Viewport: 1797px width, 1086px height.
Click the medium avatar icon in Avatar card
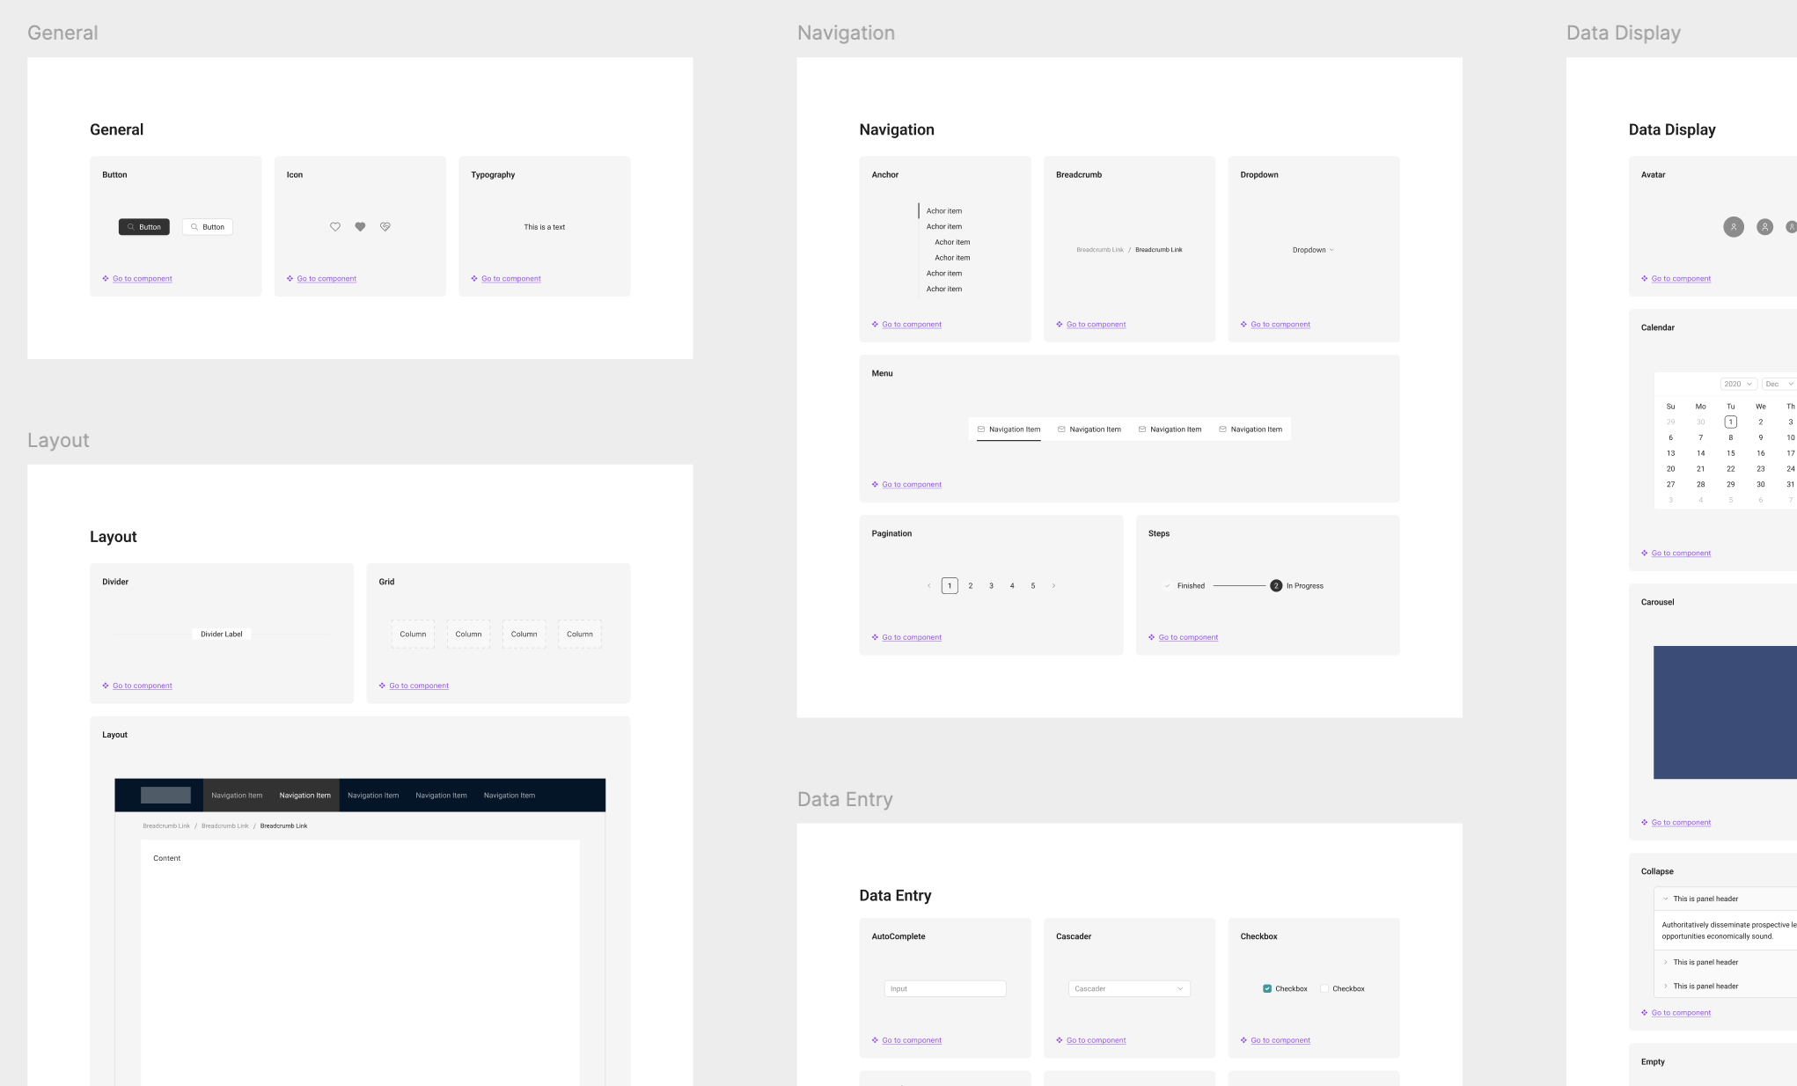(1764, 227)
